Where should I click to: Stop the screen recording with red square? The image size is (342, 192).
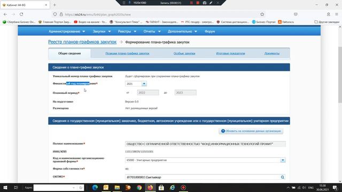click(x=198, y=3)
